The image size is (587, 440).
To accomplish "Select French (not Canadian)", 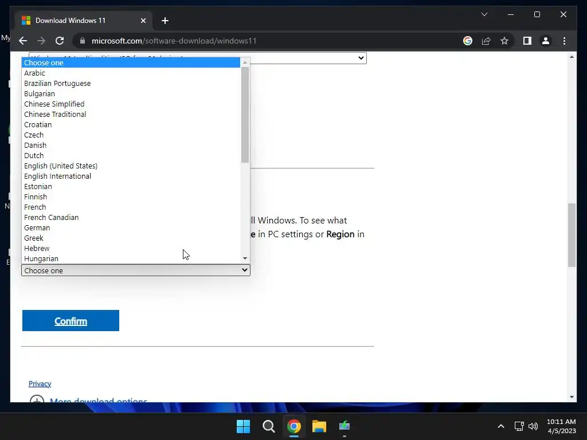I will pyautogui.click(x=131, y=207).
